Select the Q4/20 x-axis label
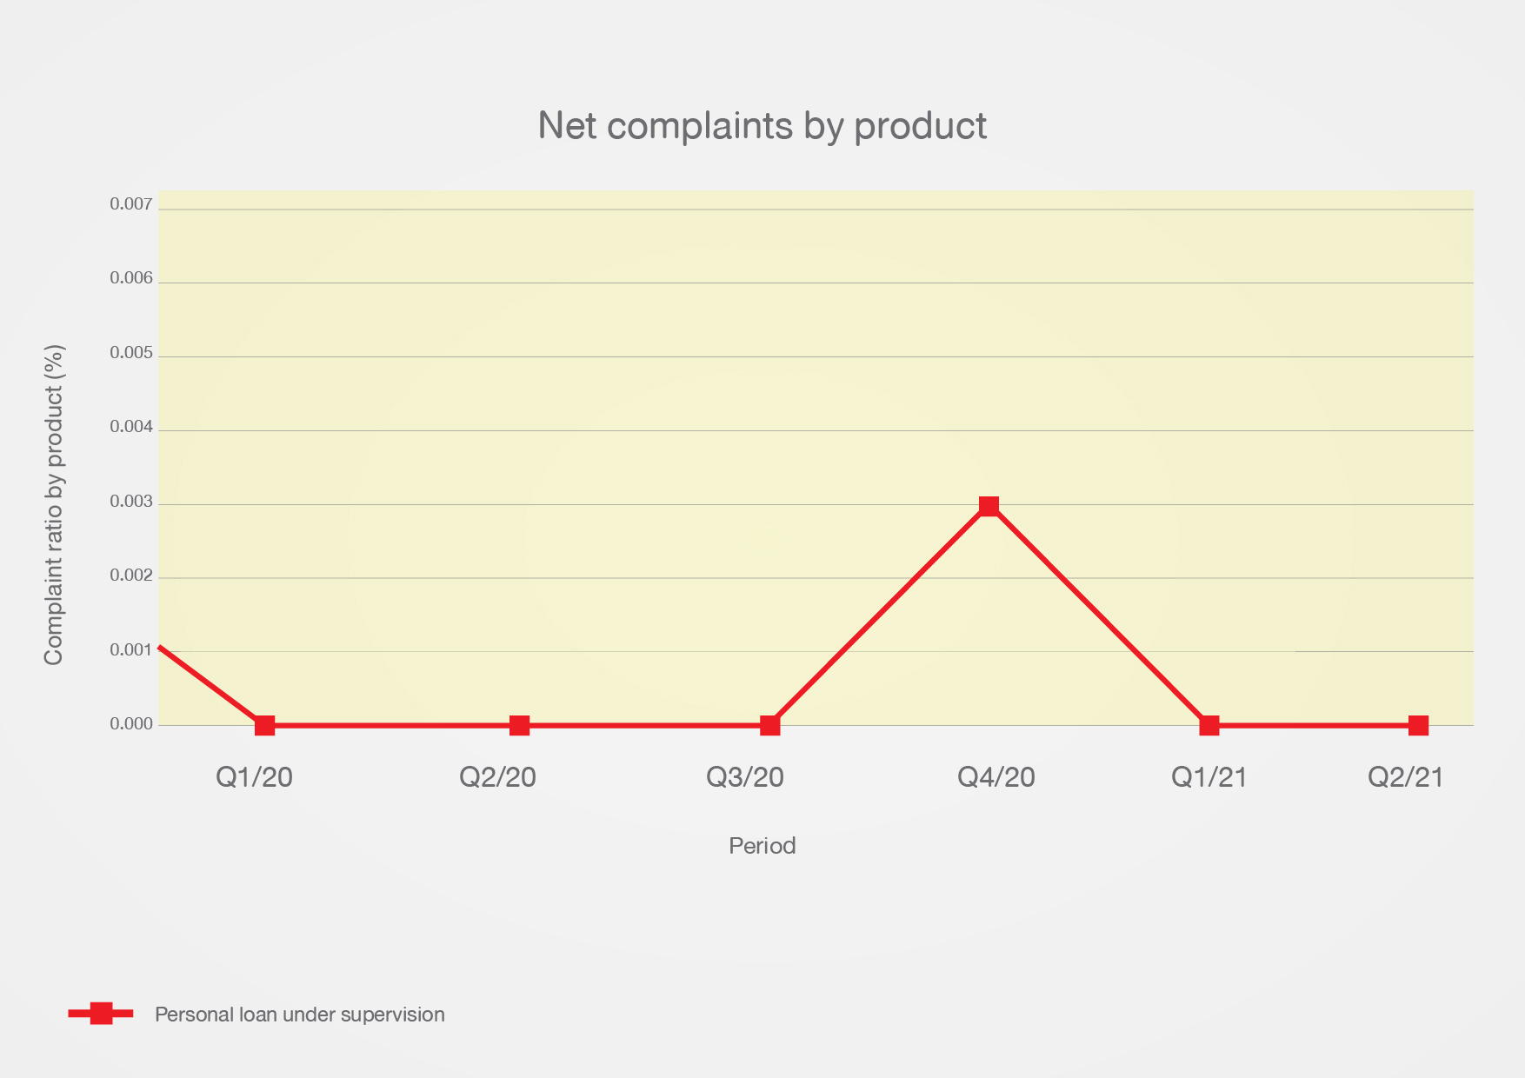Screen dimensions: 1525x1078 click(x=996, y=777)
